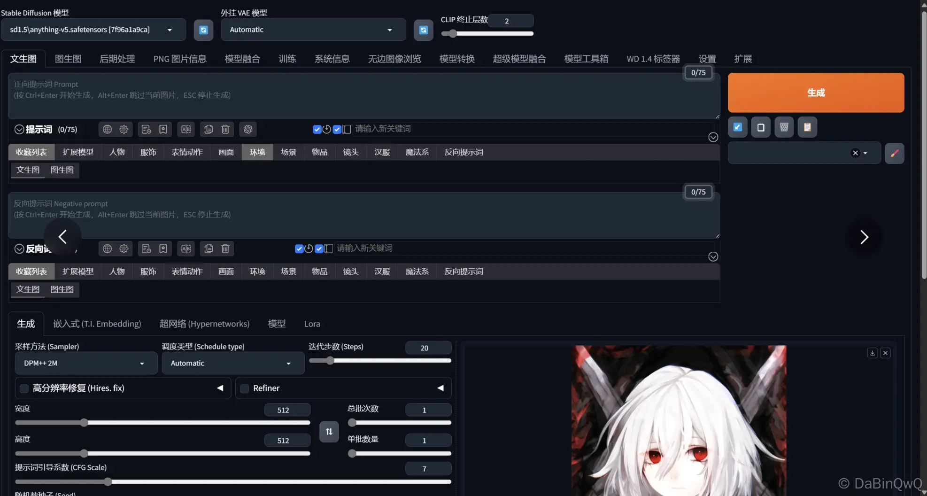Click the blank notepad icon below Generate
The image size is (927, 496).
[761, 127]
